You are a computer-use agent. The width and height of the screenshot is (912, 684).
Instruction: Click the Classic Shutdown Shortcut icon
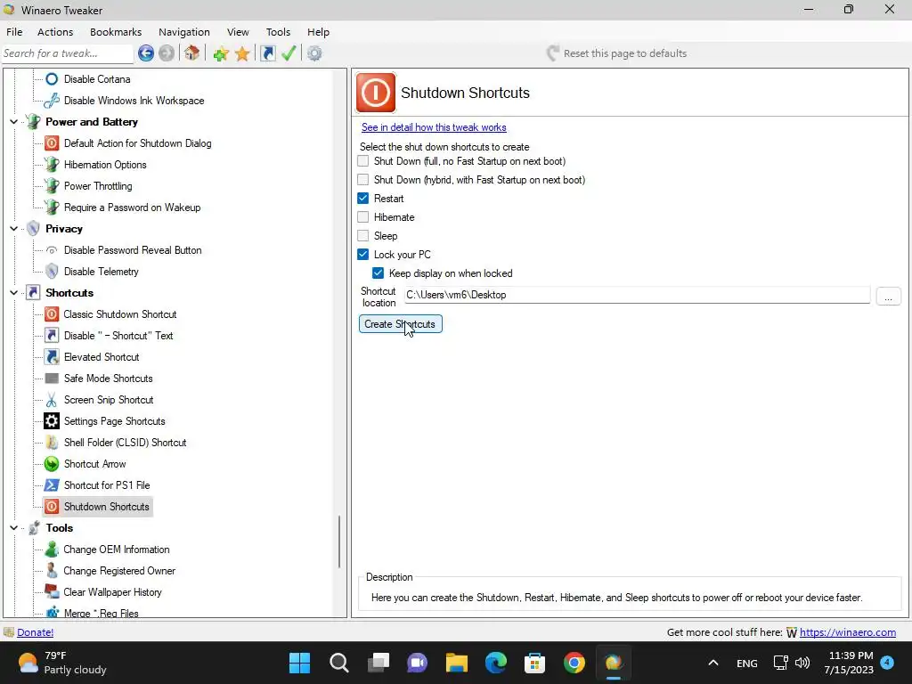52,314
